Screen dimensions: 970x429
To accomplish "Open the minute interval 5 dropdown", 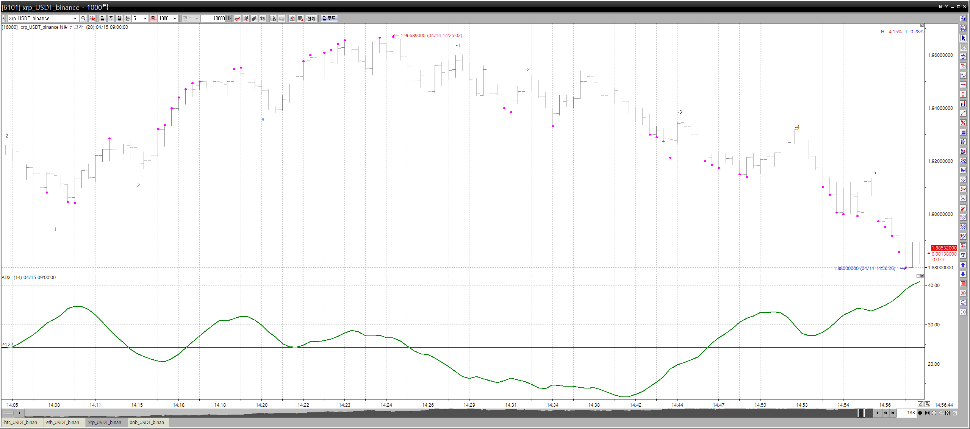I will 145,18.
